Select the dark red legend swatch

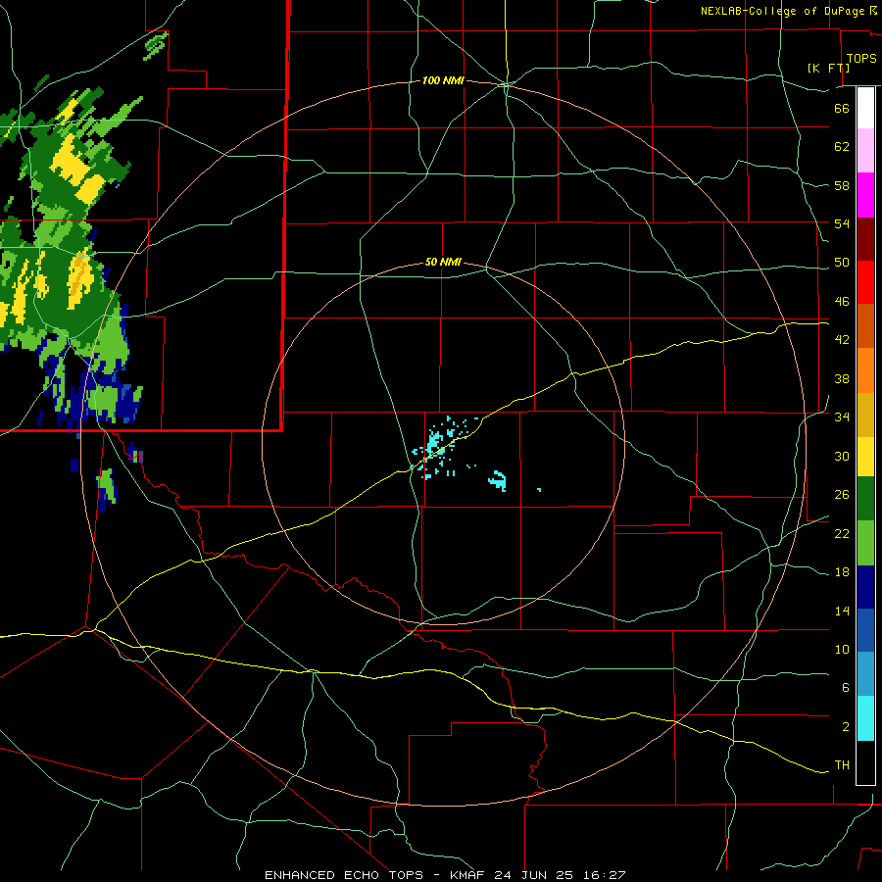tap(865, 239)
